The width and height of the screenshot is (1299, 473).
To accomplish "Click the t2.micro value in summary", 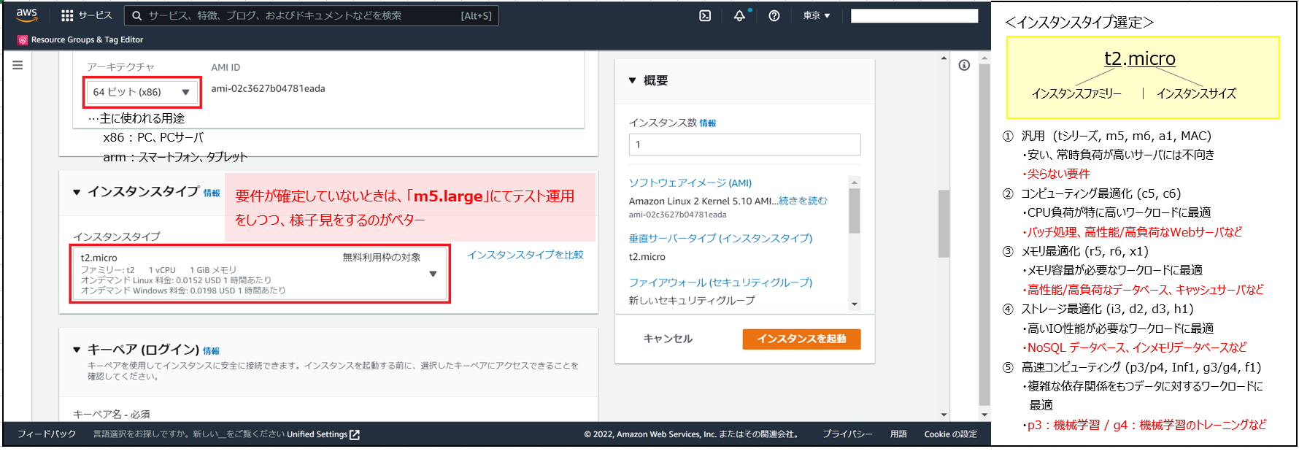I will [647, 257].
